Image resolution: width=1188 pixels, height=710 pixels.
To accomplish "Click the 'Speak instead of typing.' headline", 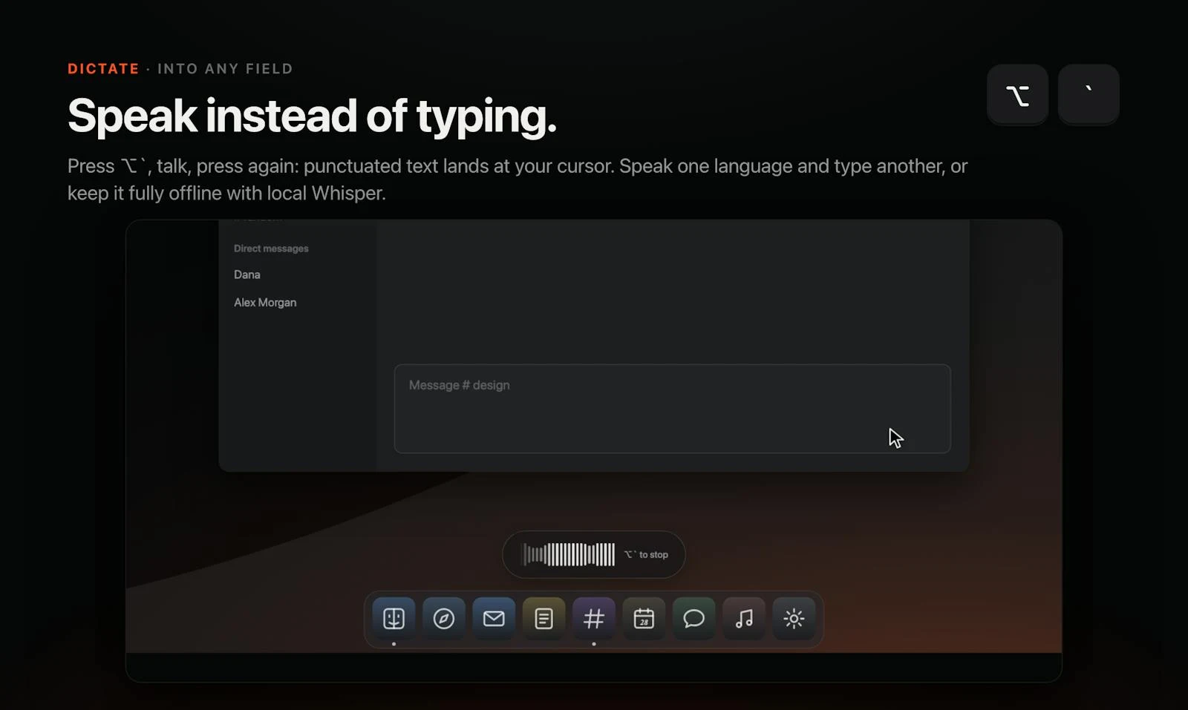I will coord(312,116).
